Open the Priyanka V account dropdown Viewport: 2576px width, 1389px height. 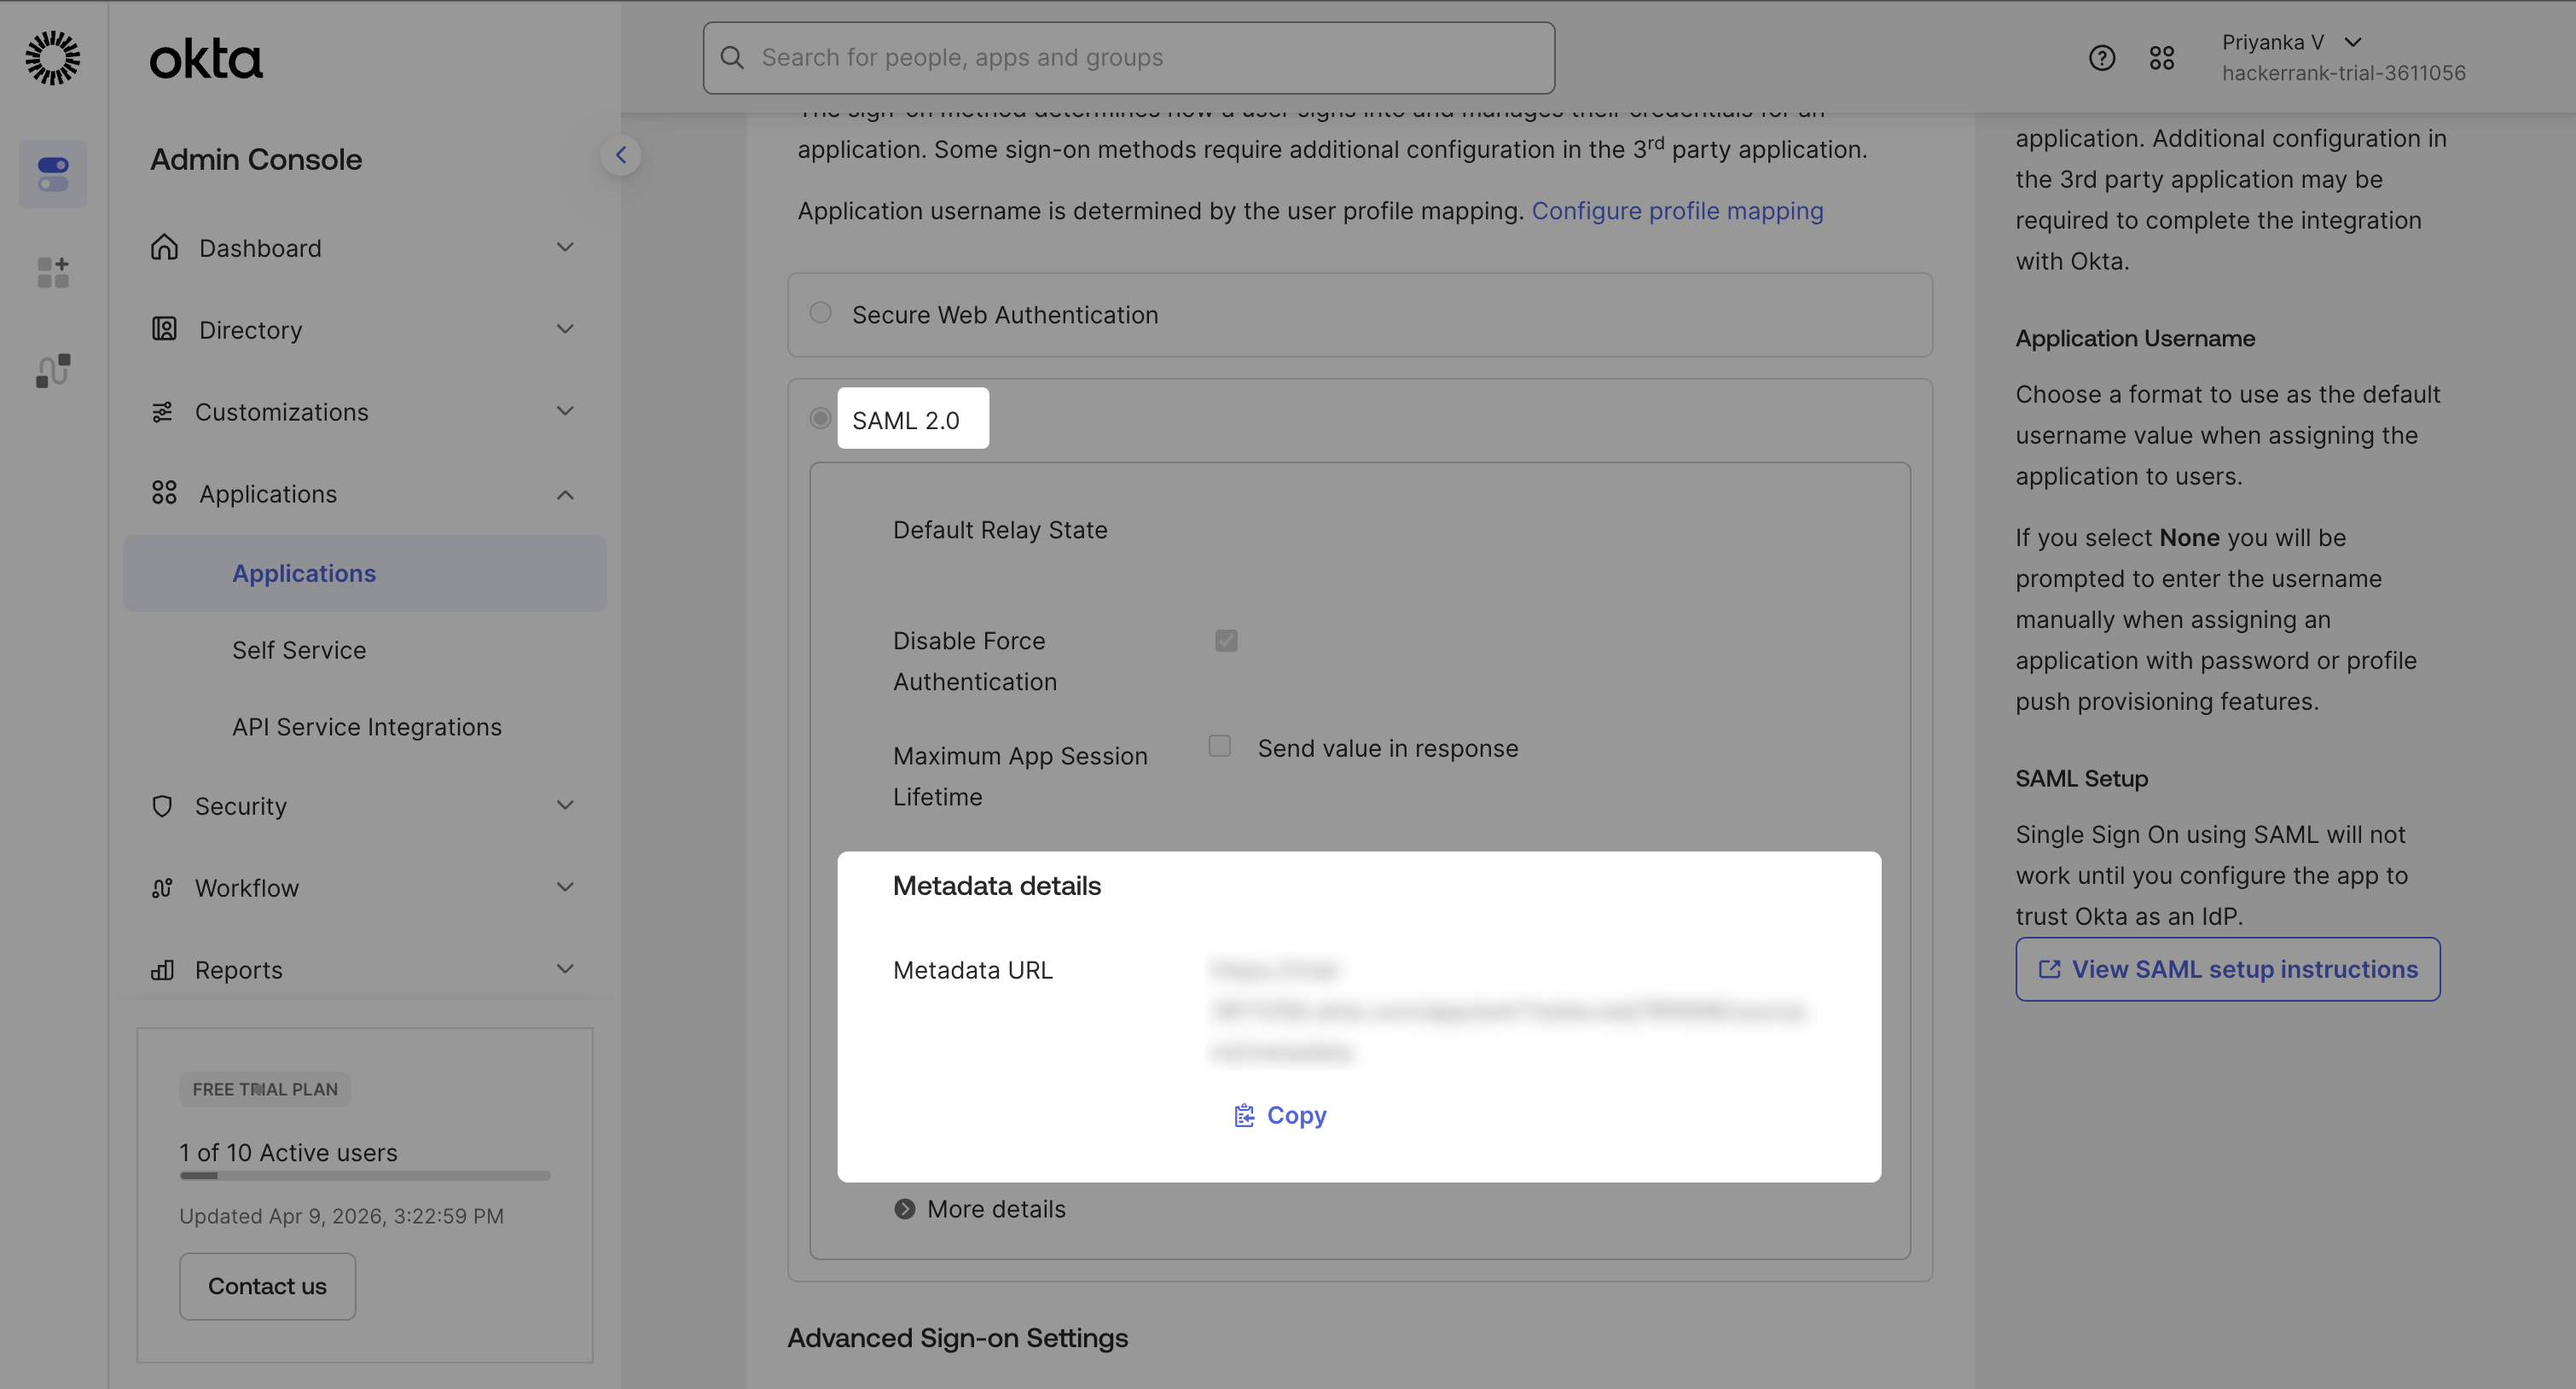pos(2352,42)
